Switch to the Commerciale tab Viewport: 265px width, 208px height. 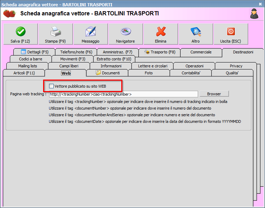click(x=201, y=52)
